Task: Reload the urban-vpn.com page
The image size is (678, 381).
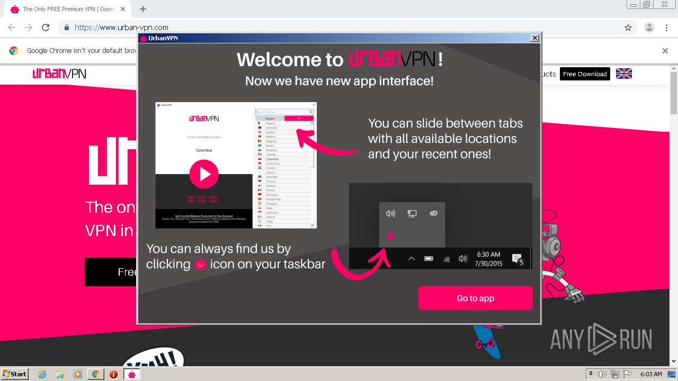Action: [46, 28]
